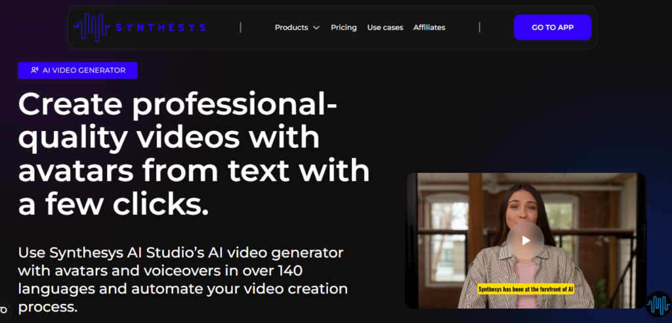Image resolution: width=672 pixels, height=323 pixels.
Task: Click the avatar icon in AI Video Generator badge
Action: pyautogui.click(x=35, y=70)
